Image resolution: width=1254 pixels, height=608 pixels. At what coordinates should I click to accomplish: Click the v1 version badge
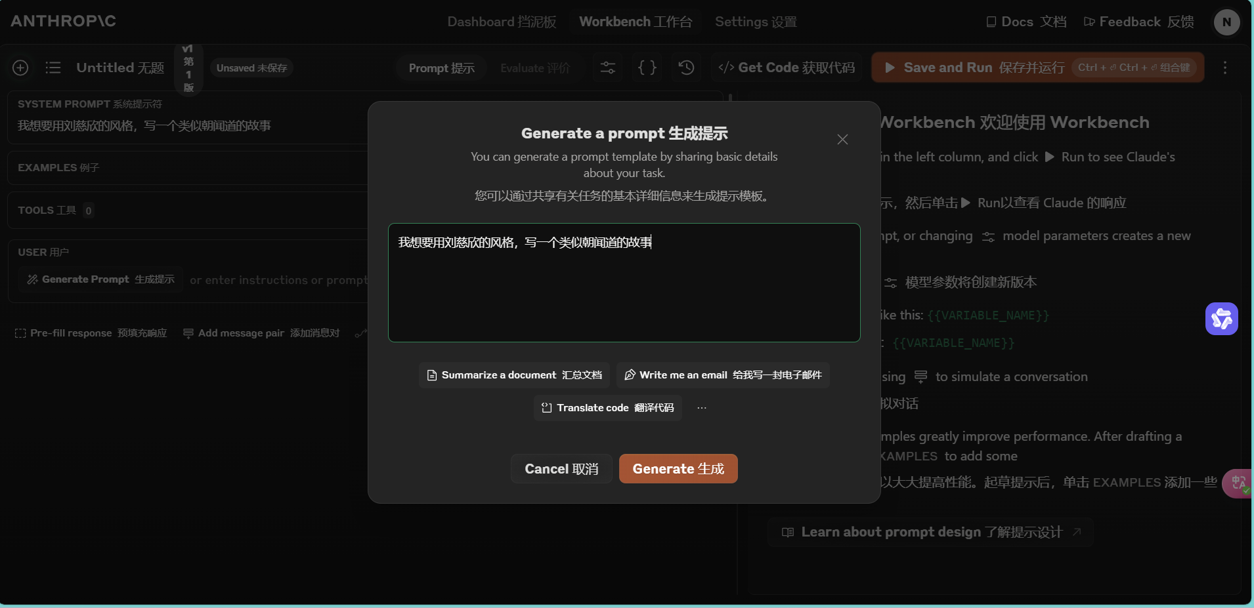188,68
